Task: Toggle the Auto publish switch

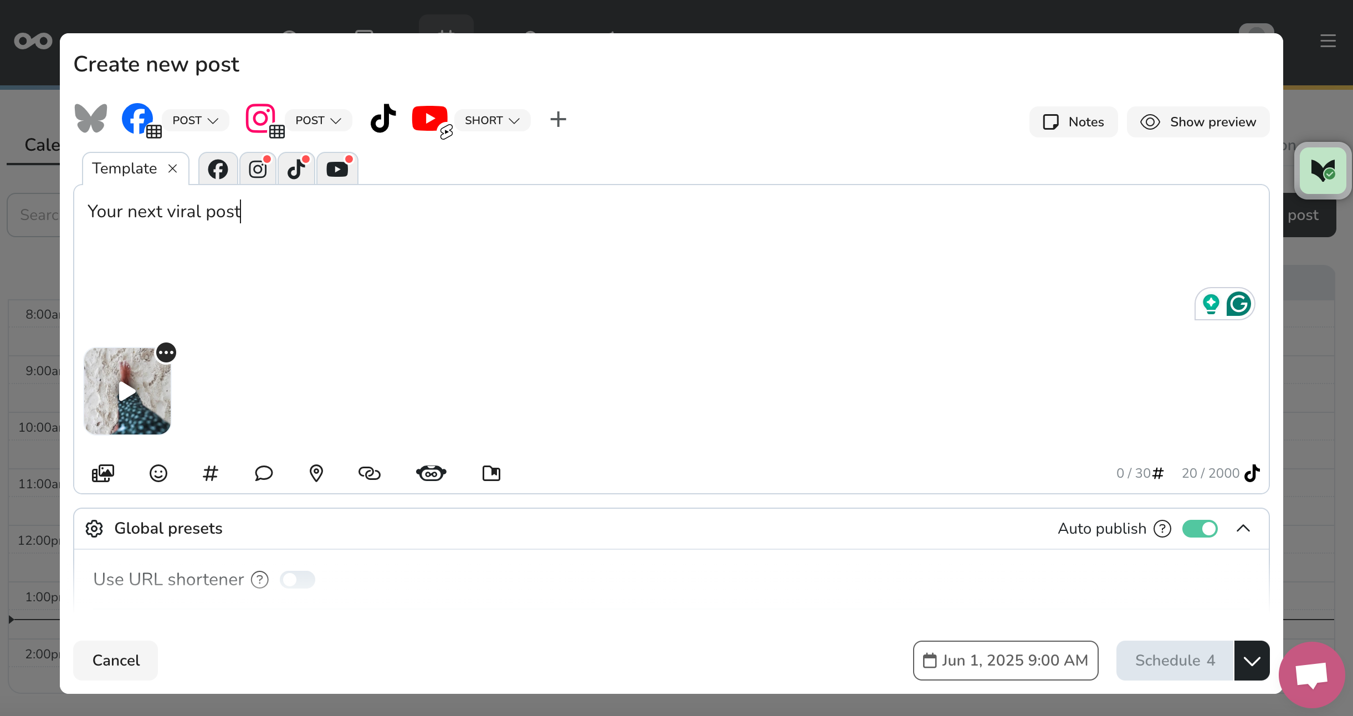Action: (1200, 529)
